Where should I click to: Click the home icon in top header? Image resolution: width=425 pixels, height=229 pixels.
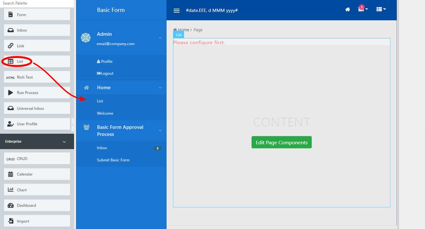[348, 10]
